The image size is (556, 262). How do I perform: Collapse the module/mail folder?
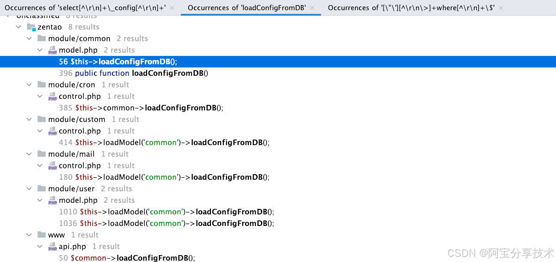click(x=29, y=154)
